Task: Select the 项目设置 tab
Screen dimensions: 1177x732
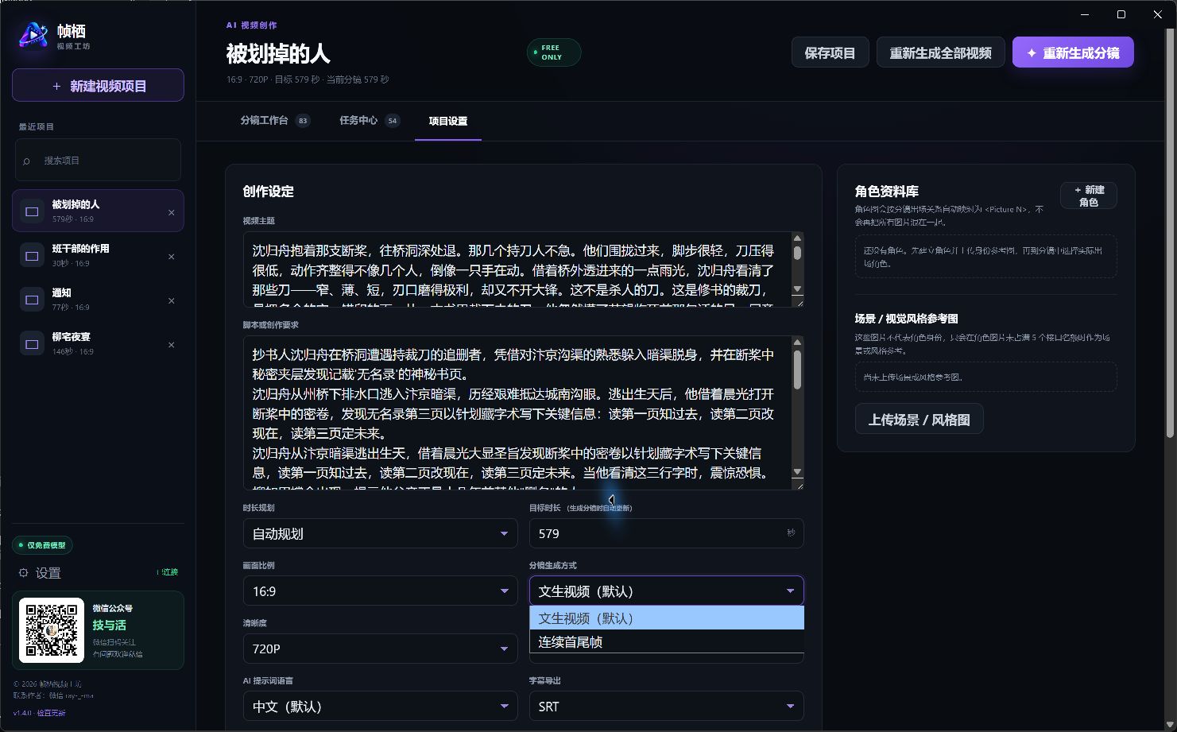Action: coord(448,122)
